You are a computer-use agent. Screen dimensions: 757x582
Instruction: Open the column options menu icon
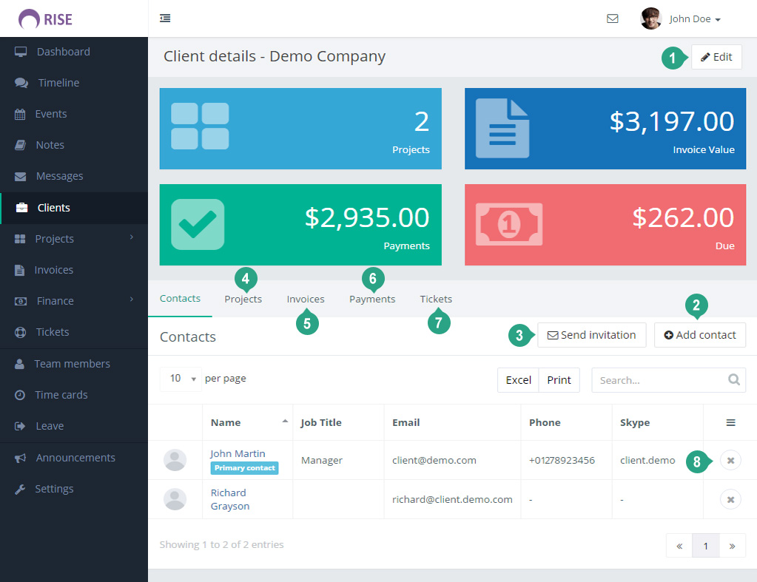point(731,423)
